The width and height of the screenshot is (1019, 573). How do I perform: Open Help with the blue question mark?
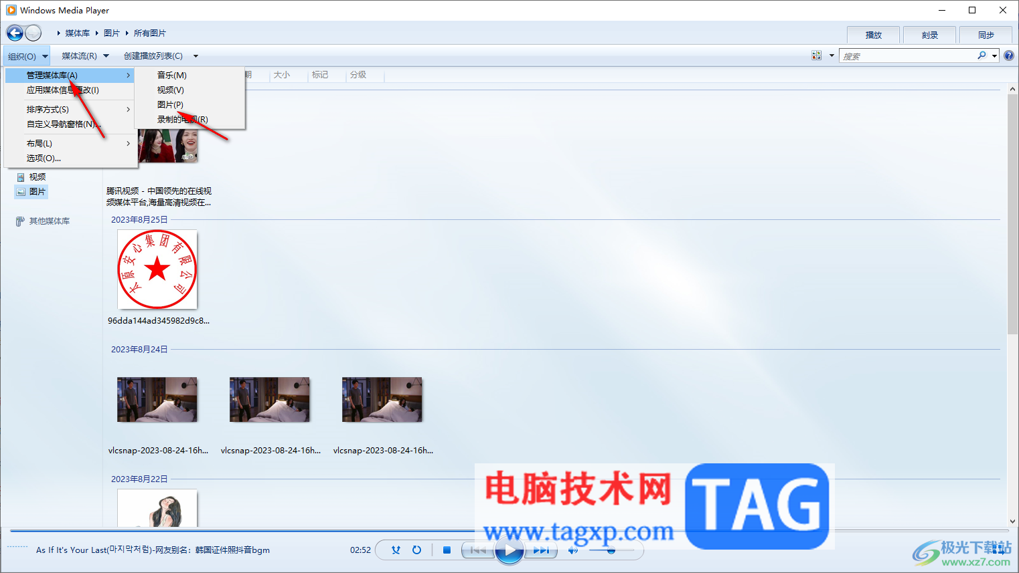[x=1009, y=55]
